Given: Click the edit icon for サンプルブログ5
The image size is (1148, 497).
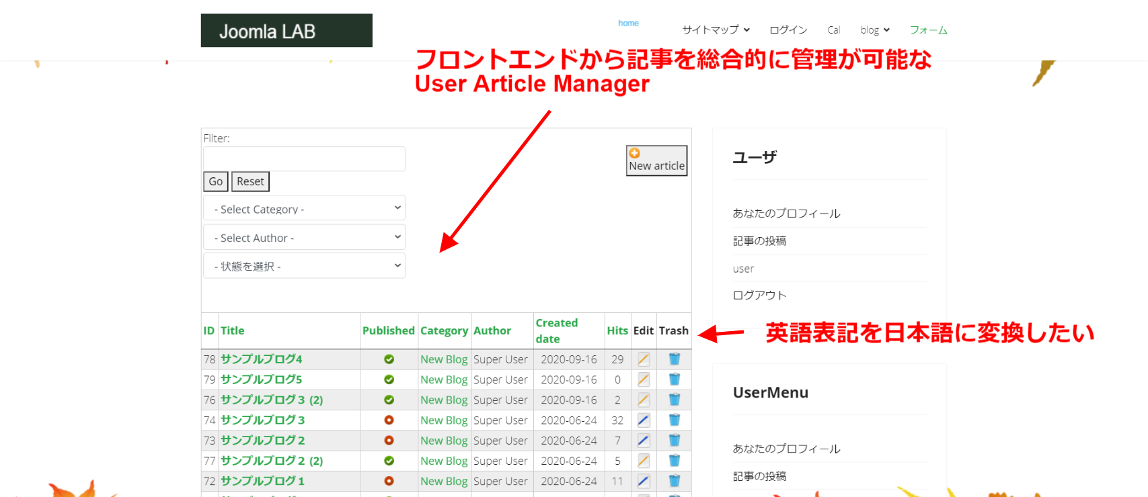Looking at the screenshot, I should pos(644,379).
